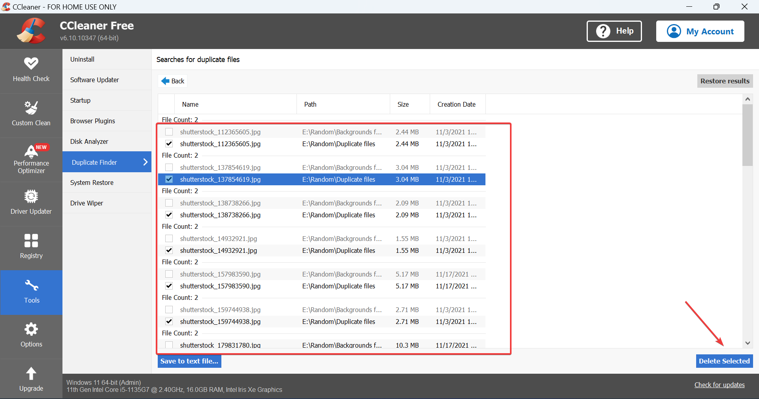Select the Tools wrench icon
The image size is (759, 399).
point(31,285)
